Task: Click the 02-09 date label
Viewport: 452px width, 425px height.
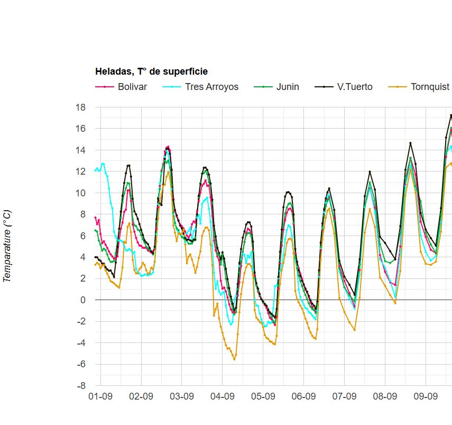Action: pos(141,396)
